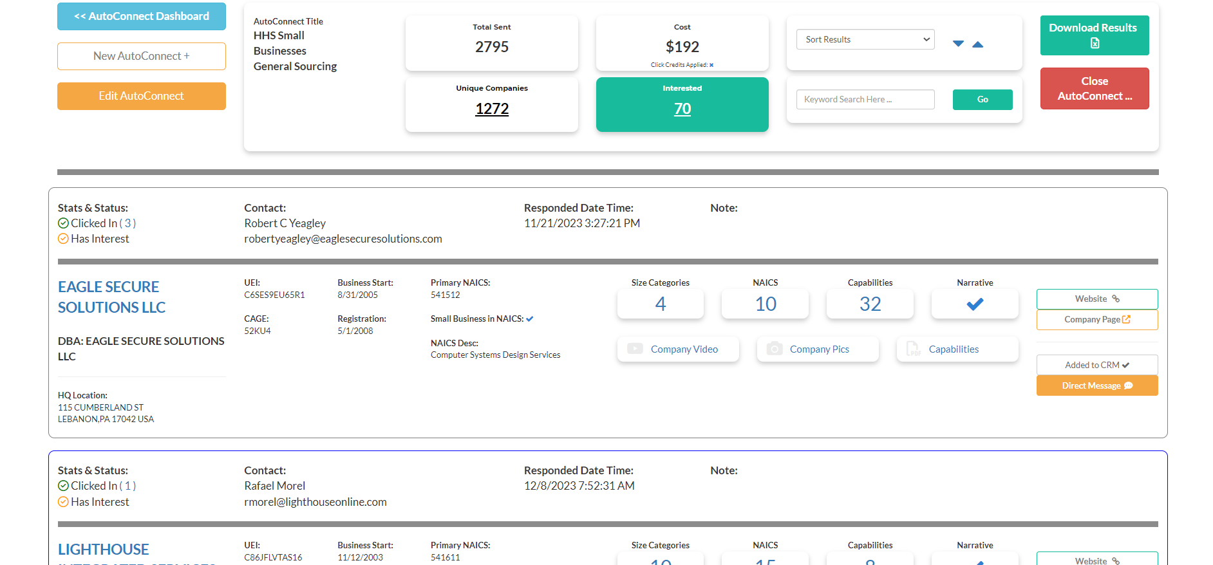Click the Narrative checkmark for Eagle Secure
This screenshot has width=1213, height=565.
tap(975, 304)
